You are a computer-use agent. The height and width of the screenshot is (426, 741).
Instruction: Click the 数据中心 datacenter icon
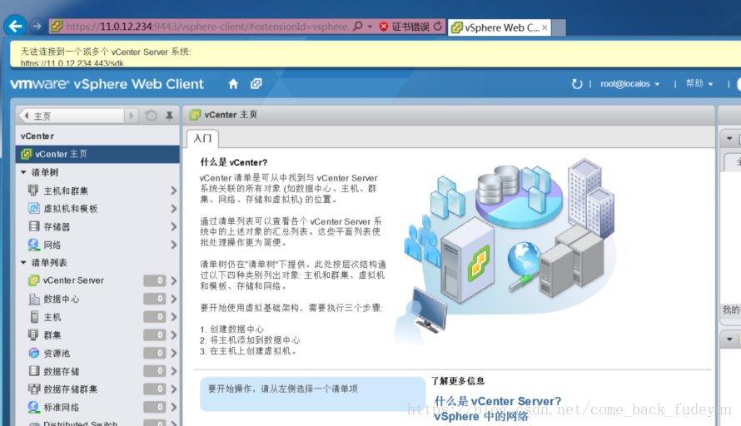pos(34,299)
